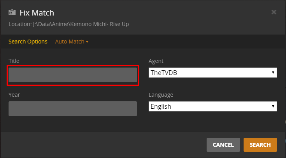The image size is (286, 158).
Task: Click the Language label text
Action: [161, 95]
